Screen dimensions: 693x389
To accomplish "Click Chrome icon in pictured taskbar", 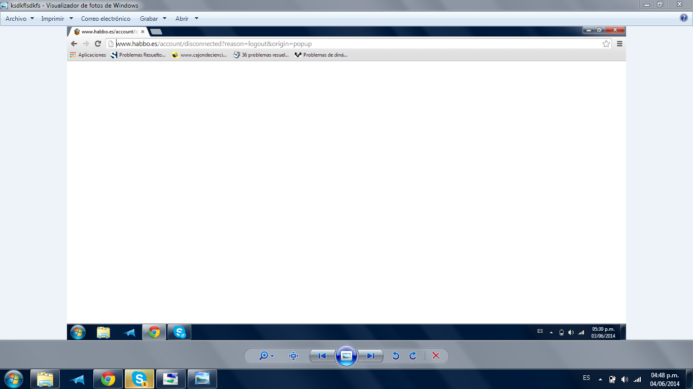I will pos(154,332).
